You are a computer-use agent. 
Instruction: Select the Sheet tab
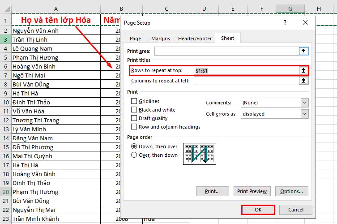point(228,38)
